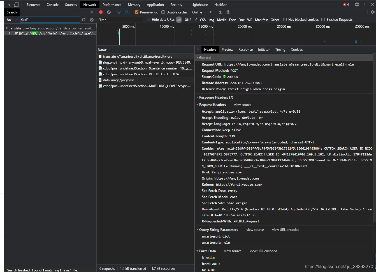Open the Preview tab of request
The height and width of the screenshot is (272, 376).
click(227, 49)
